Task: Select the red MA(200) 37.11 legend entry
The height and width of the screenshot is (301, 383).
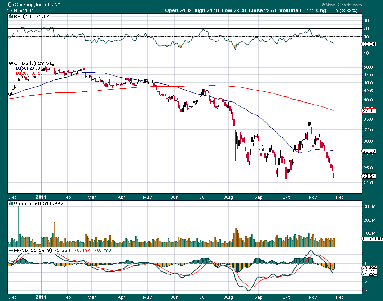Action: point(25,73)
